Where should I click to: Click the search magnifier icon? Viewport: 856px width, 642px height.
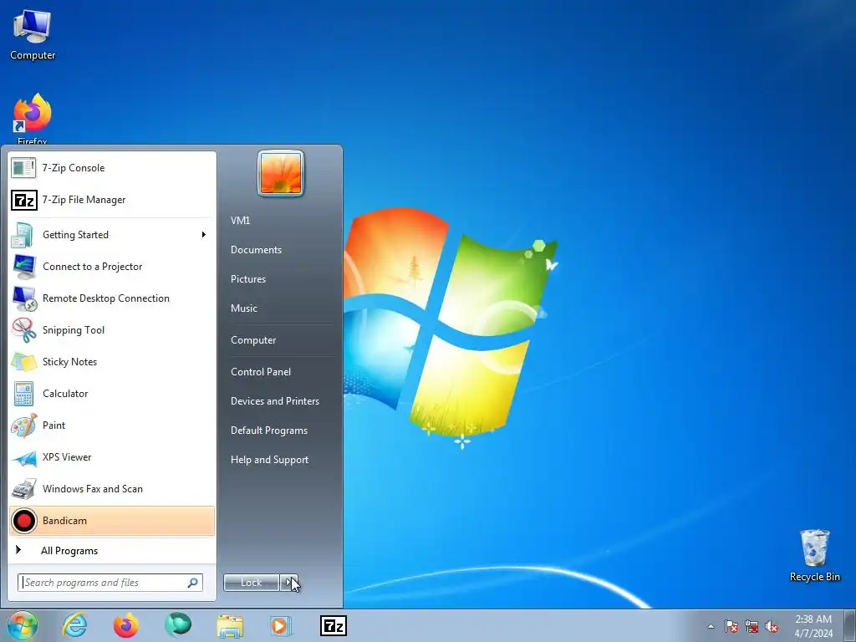click(193, 583)
